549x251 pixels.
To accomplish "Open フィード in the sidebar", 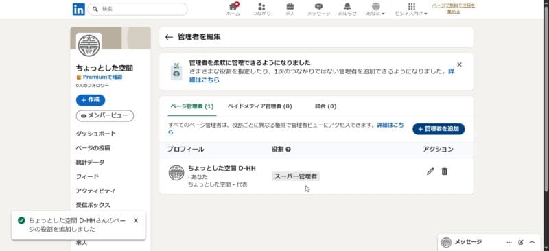I will point(87,177).
